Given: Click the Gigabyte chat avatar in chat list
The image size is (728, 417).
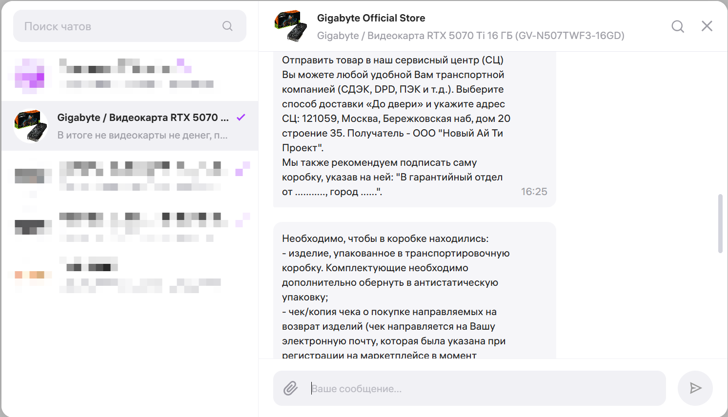Looking at the screenshot, I should 31,126.
